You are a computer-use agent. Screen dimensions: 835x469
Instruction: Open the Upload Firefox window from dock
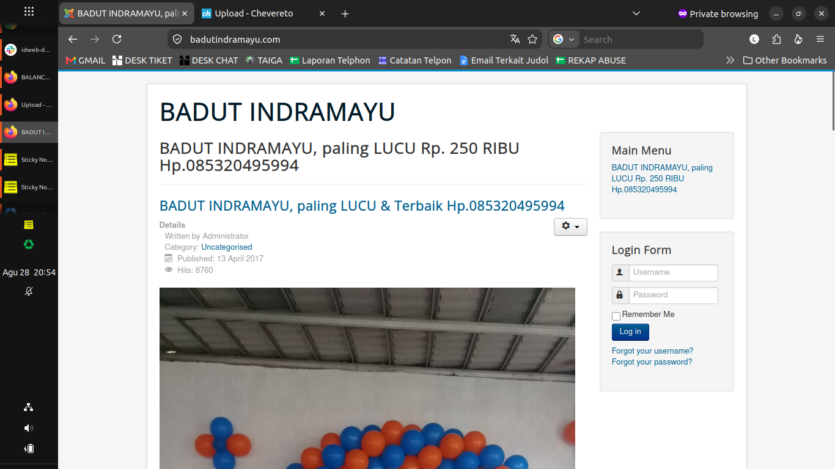(29, 105)
